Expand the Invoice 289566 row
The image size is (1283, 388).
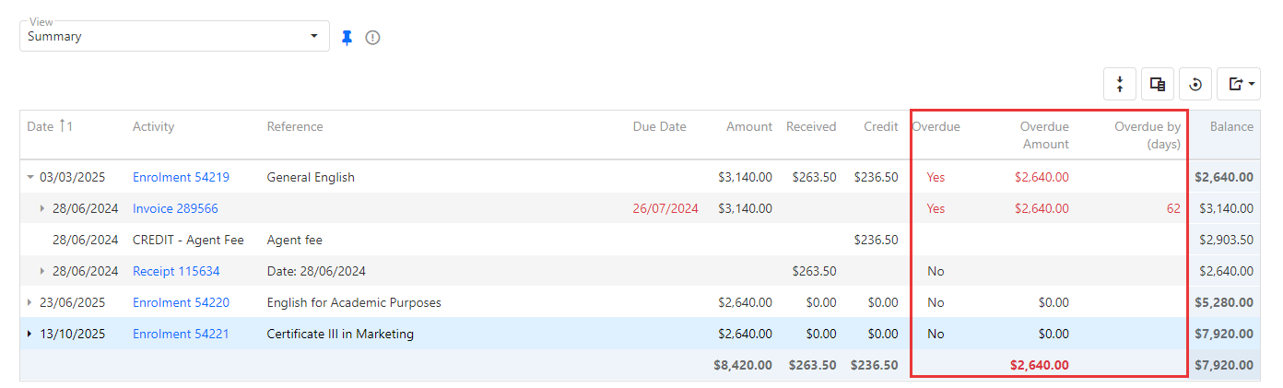42,208
